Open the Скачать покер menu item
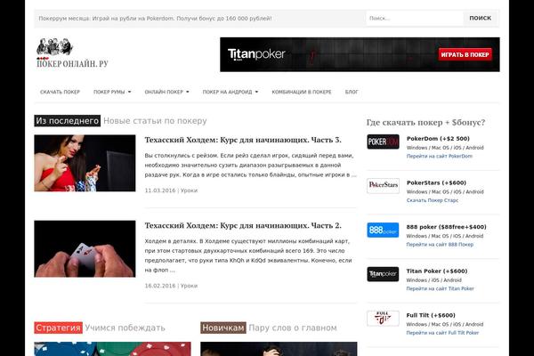This screenshot has height=356, width=534. point(60,92)
